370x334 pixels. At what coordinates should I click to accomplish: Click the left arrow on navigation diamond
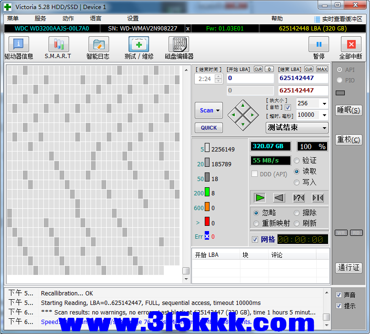point(233,115)
